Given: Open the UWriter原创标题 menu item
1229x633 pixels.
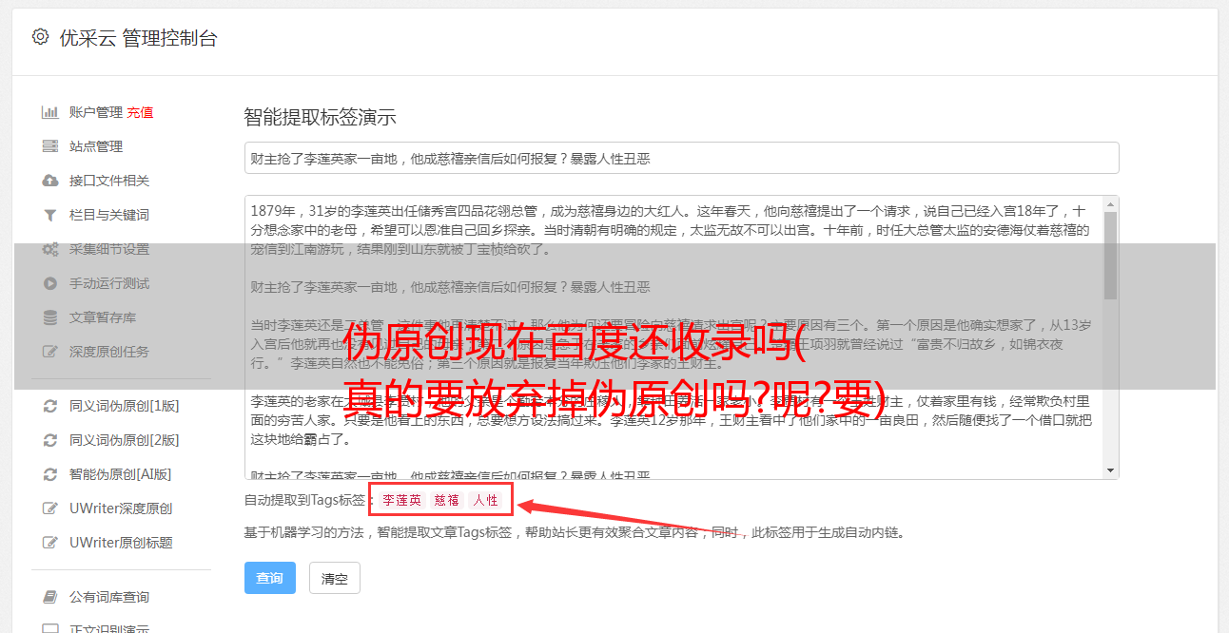Looking at the screenshot, I should (x=121, y=543).
